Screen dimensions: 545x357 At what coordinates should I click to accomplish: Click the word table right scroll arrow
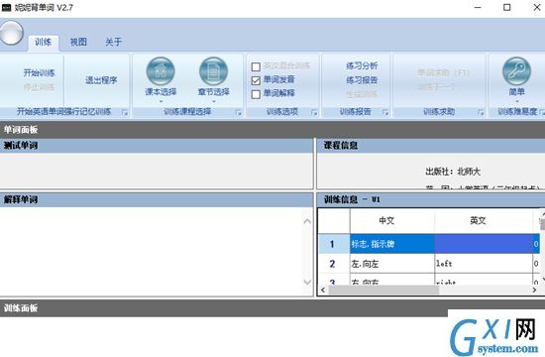(x=534, y=290)
